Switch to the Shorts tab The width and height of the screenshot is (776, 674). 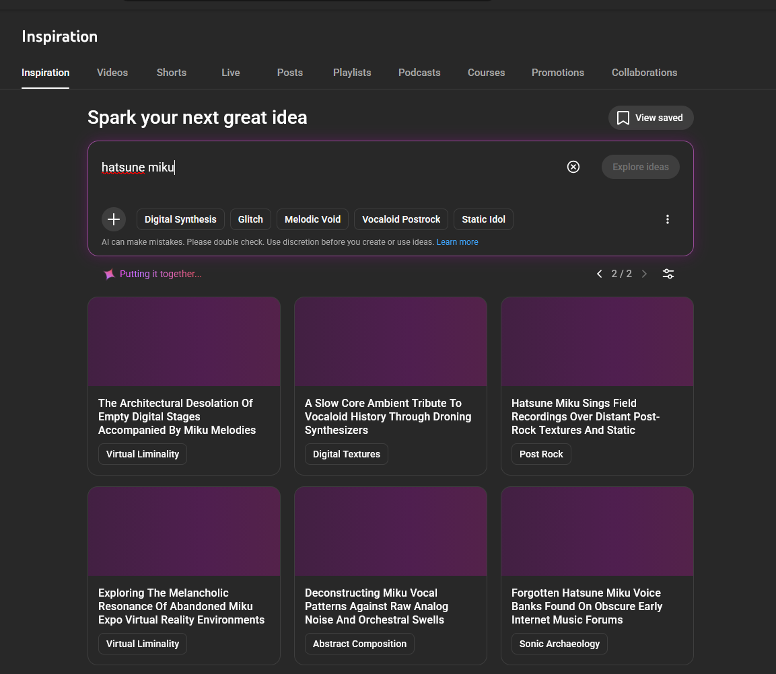172,73
